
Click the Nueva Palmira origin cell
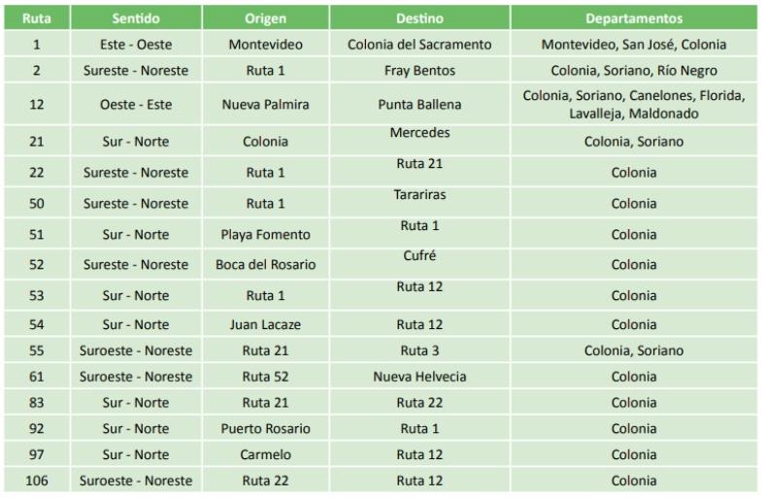(266, 104)
